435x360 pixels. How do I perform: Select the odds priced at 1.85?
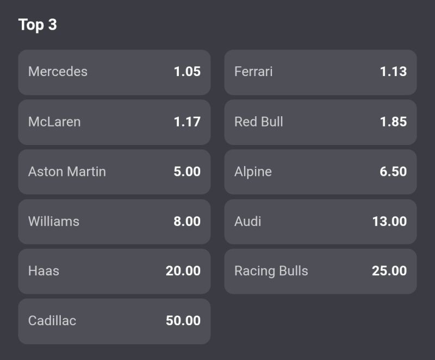click(393, 122)
